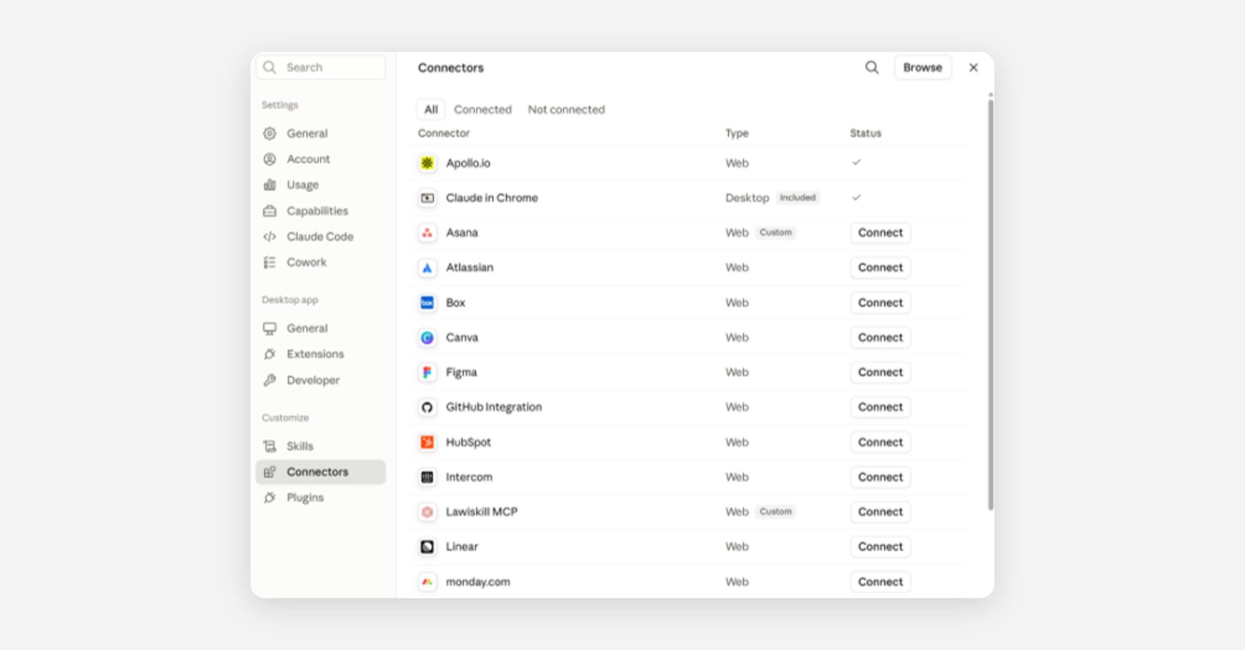Image resolution: width=1245 pixels, height=650 pixels.
Task: Click the Apollo.io connected checkmark
Action: [x=856, y=162]
